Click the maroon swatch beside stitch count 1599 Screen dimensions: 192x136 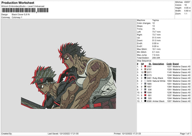tap(145, 92)
